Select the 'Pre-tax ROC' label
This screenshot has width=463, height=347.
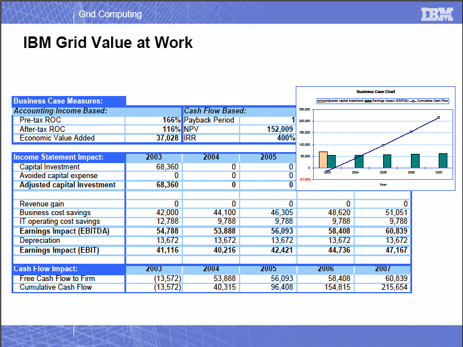pyautogui.click(x=40, y=120)
